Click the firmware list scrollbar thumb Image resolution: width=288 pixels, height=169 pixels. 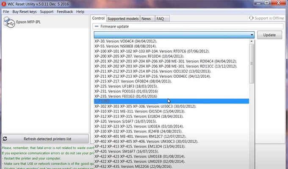click(x=252, y=64)
